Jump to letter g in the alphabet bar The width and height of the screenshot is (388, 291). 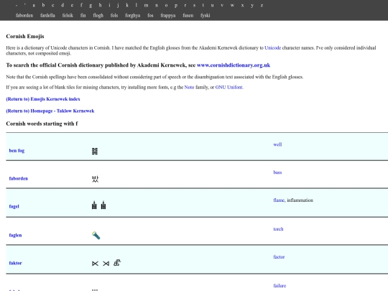[x=91, y=6]
